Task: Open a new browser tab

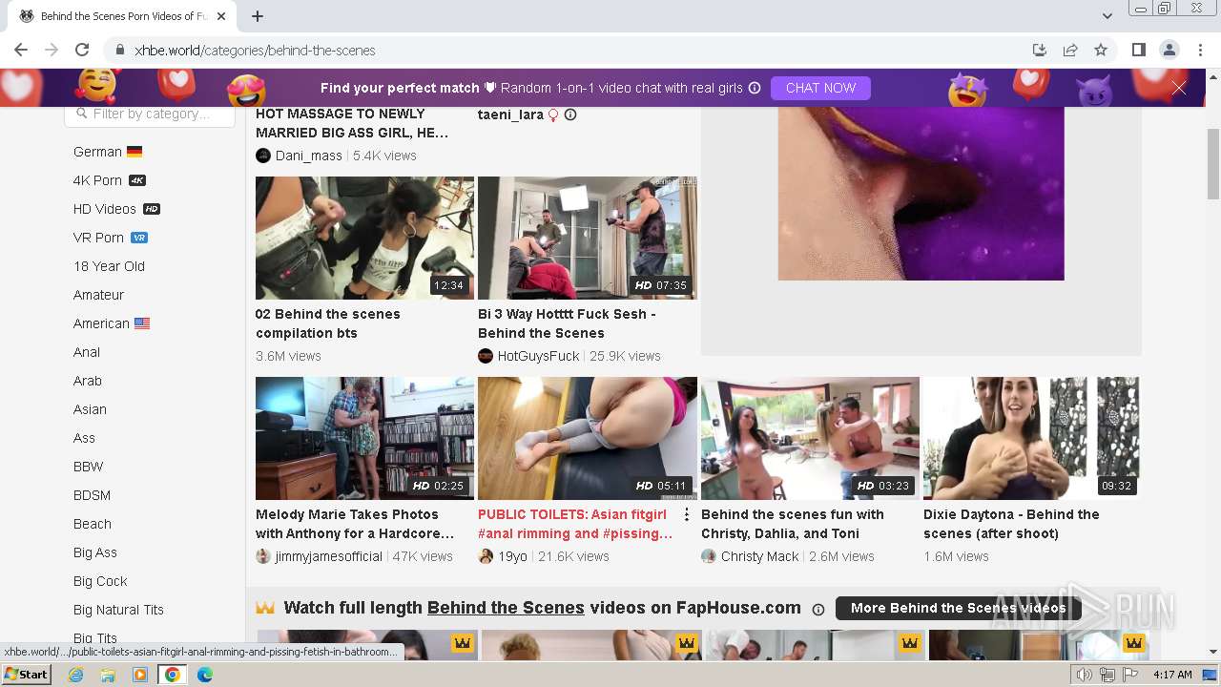Action: (x=258, y=16)
